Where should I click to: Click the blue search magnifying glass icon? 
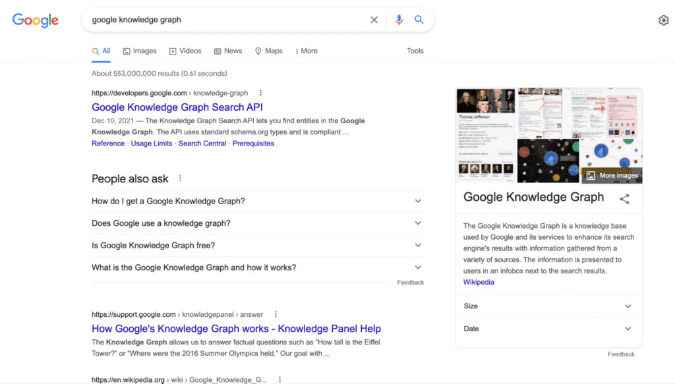[x=419, y=20]
